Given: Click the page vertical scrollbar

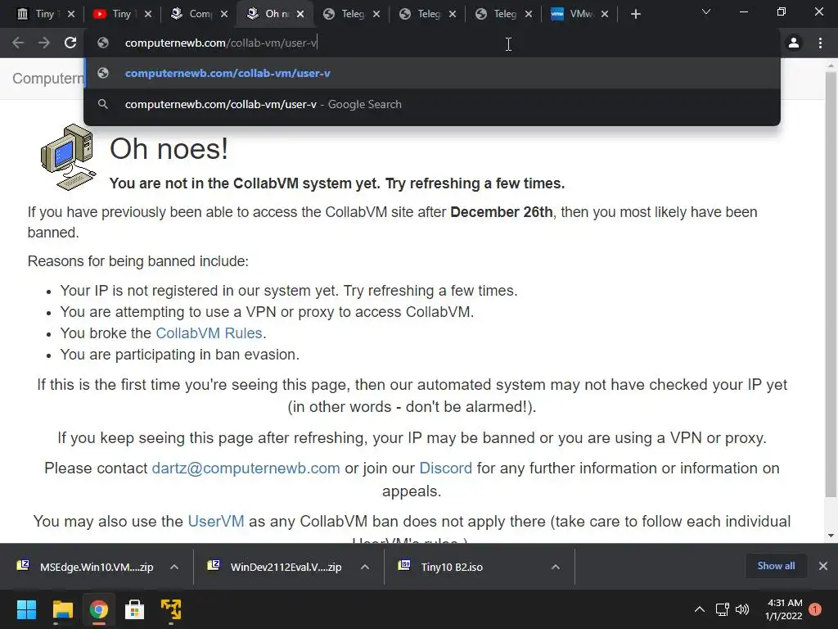Looking at the screenshot, I should (x=831, y=283).
